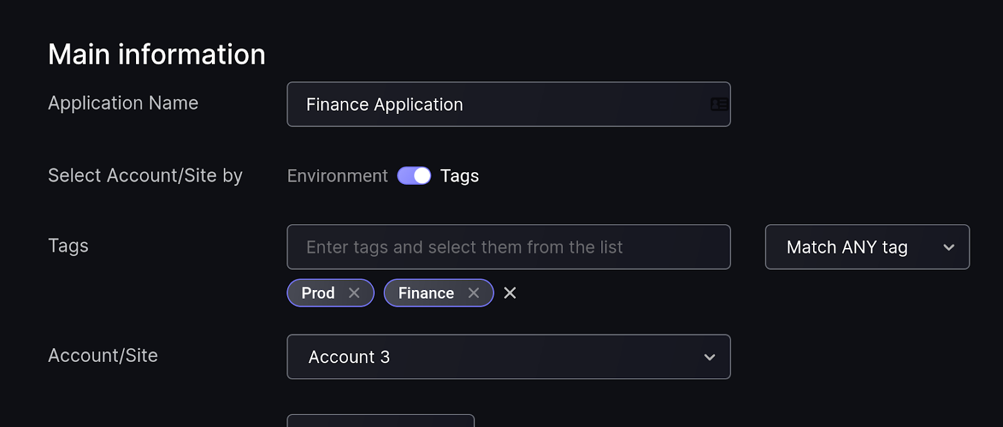This screenshot has width=1003, height=427.
Task: Remove the Finance tag chip
Action: tap(473, 293)
